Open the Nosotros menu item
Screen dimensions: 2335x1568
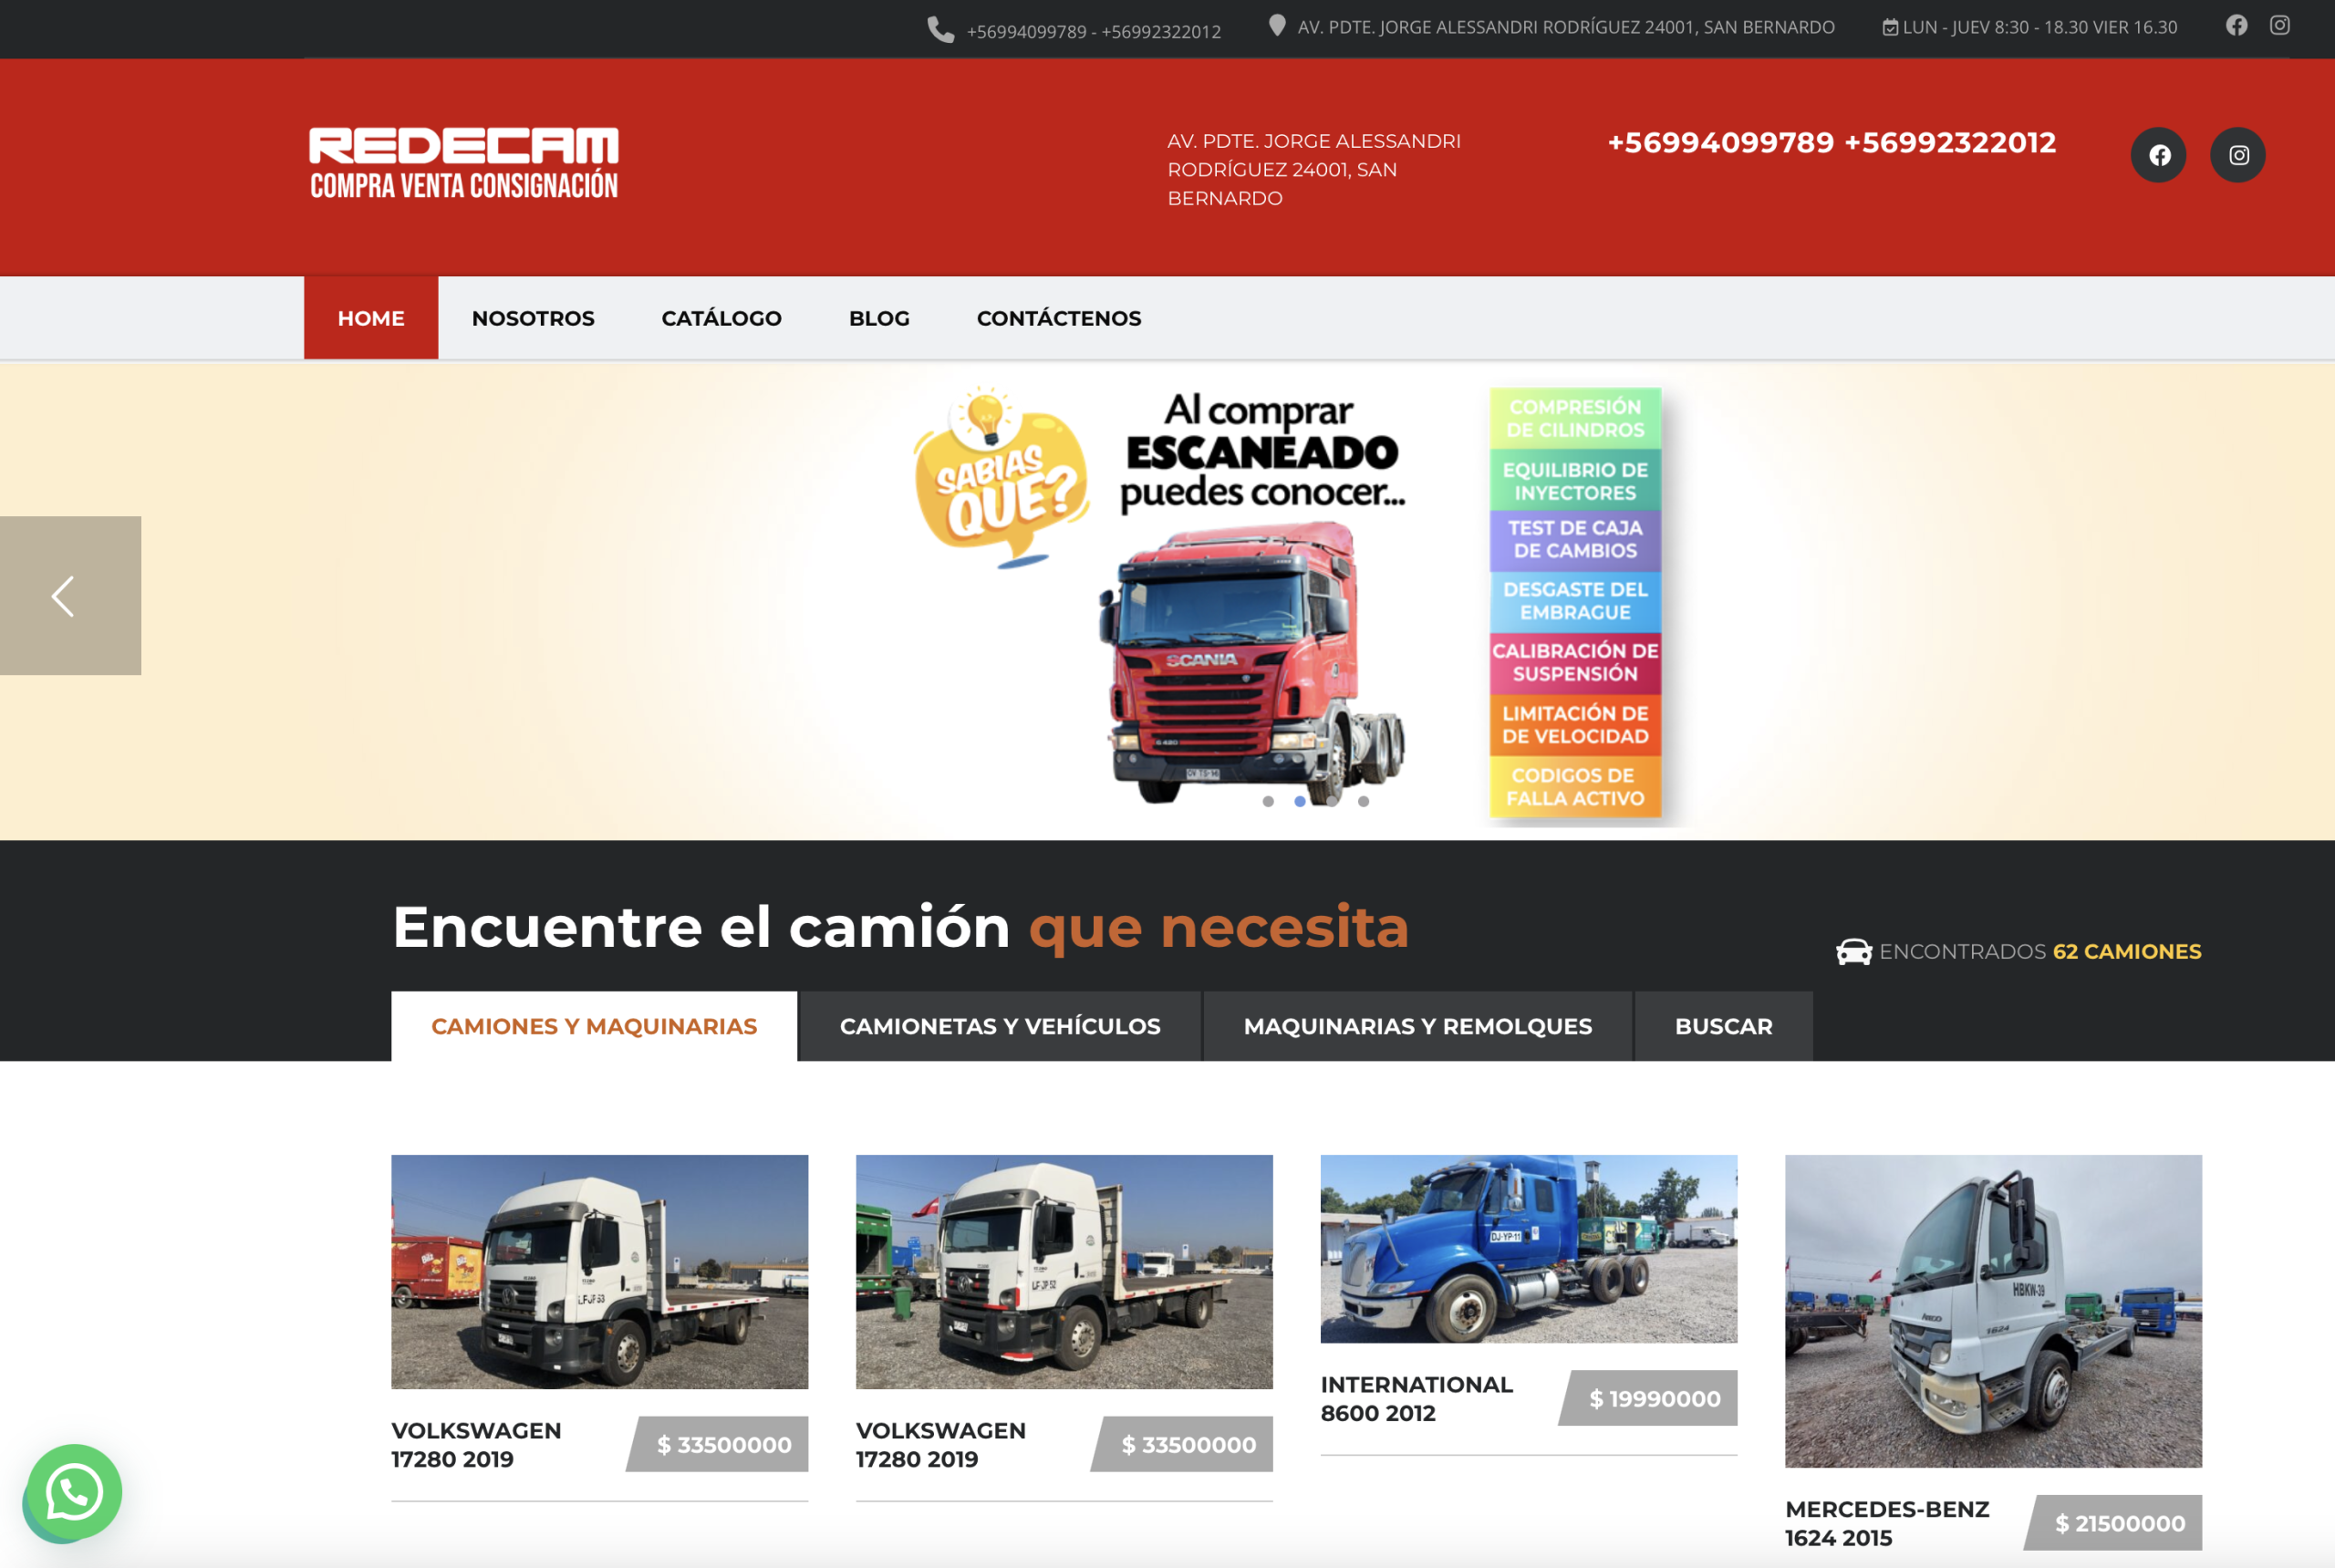point(533,318)
